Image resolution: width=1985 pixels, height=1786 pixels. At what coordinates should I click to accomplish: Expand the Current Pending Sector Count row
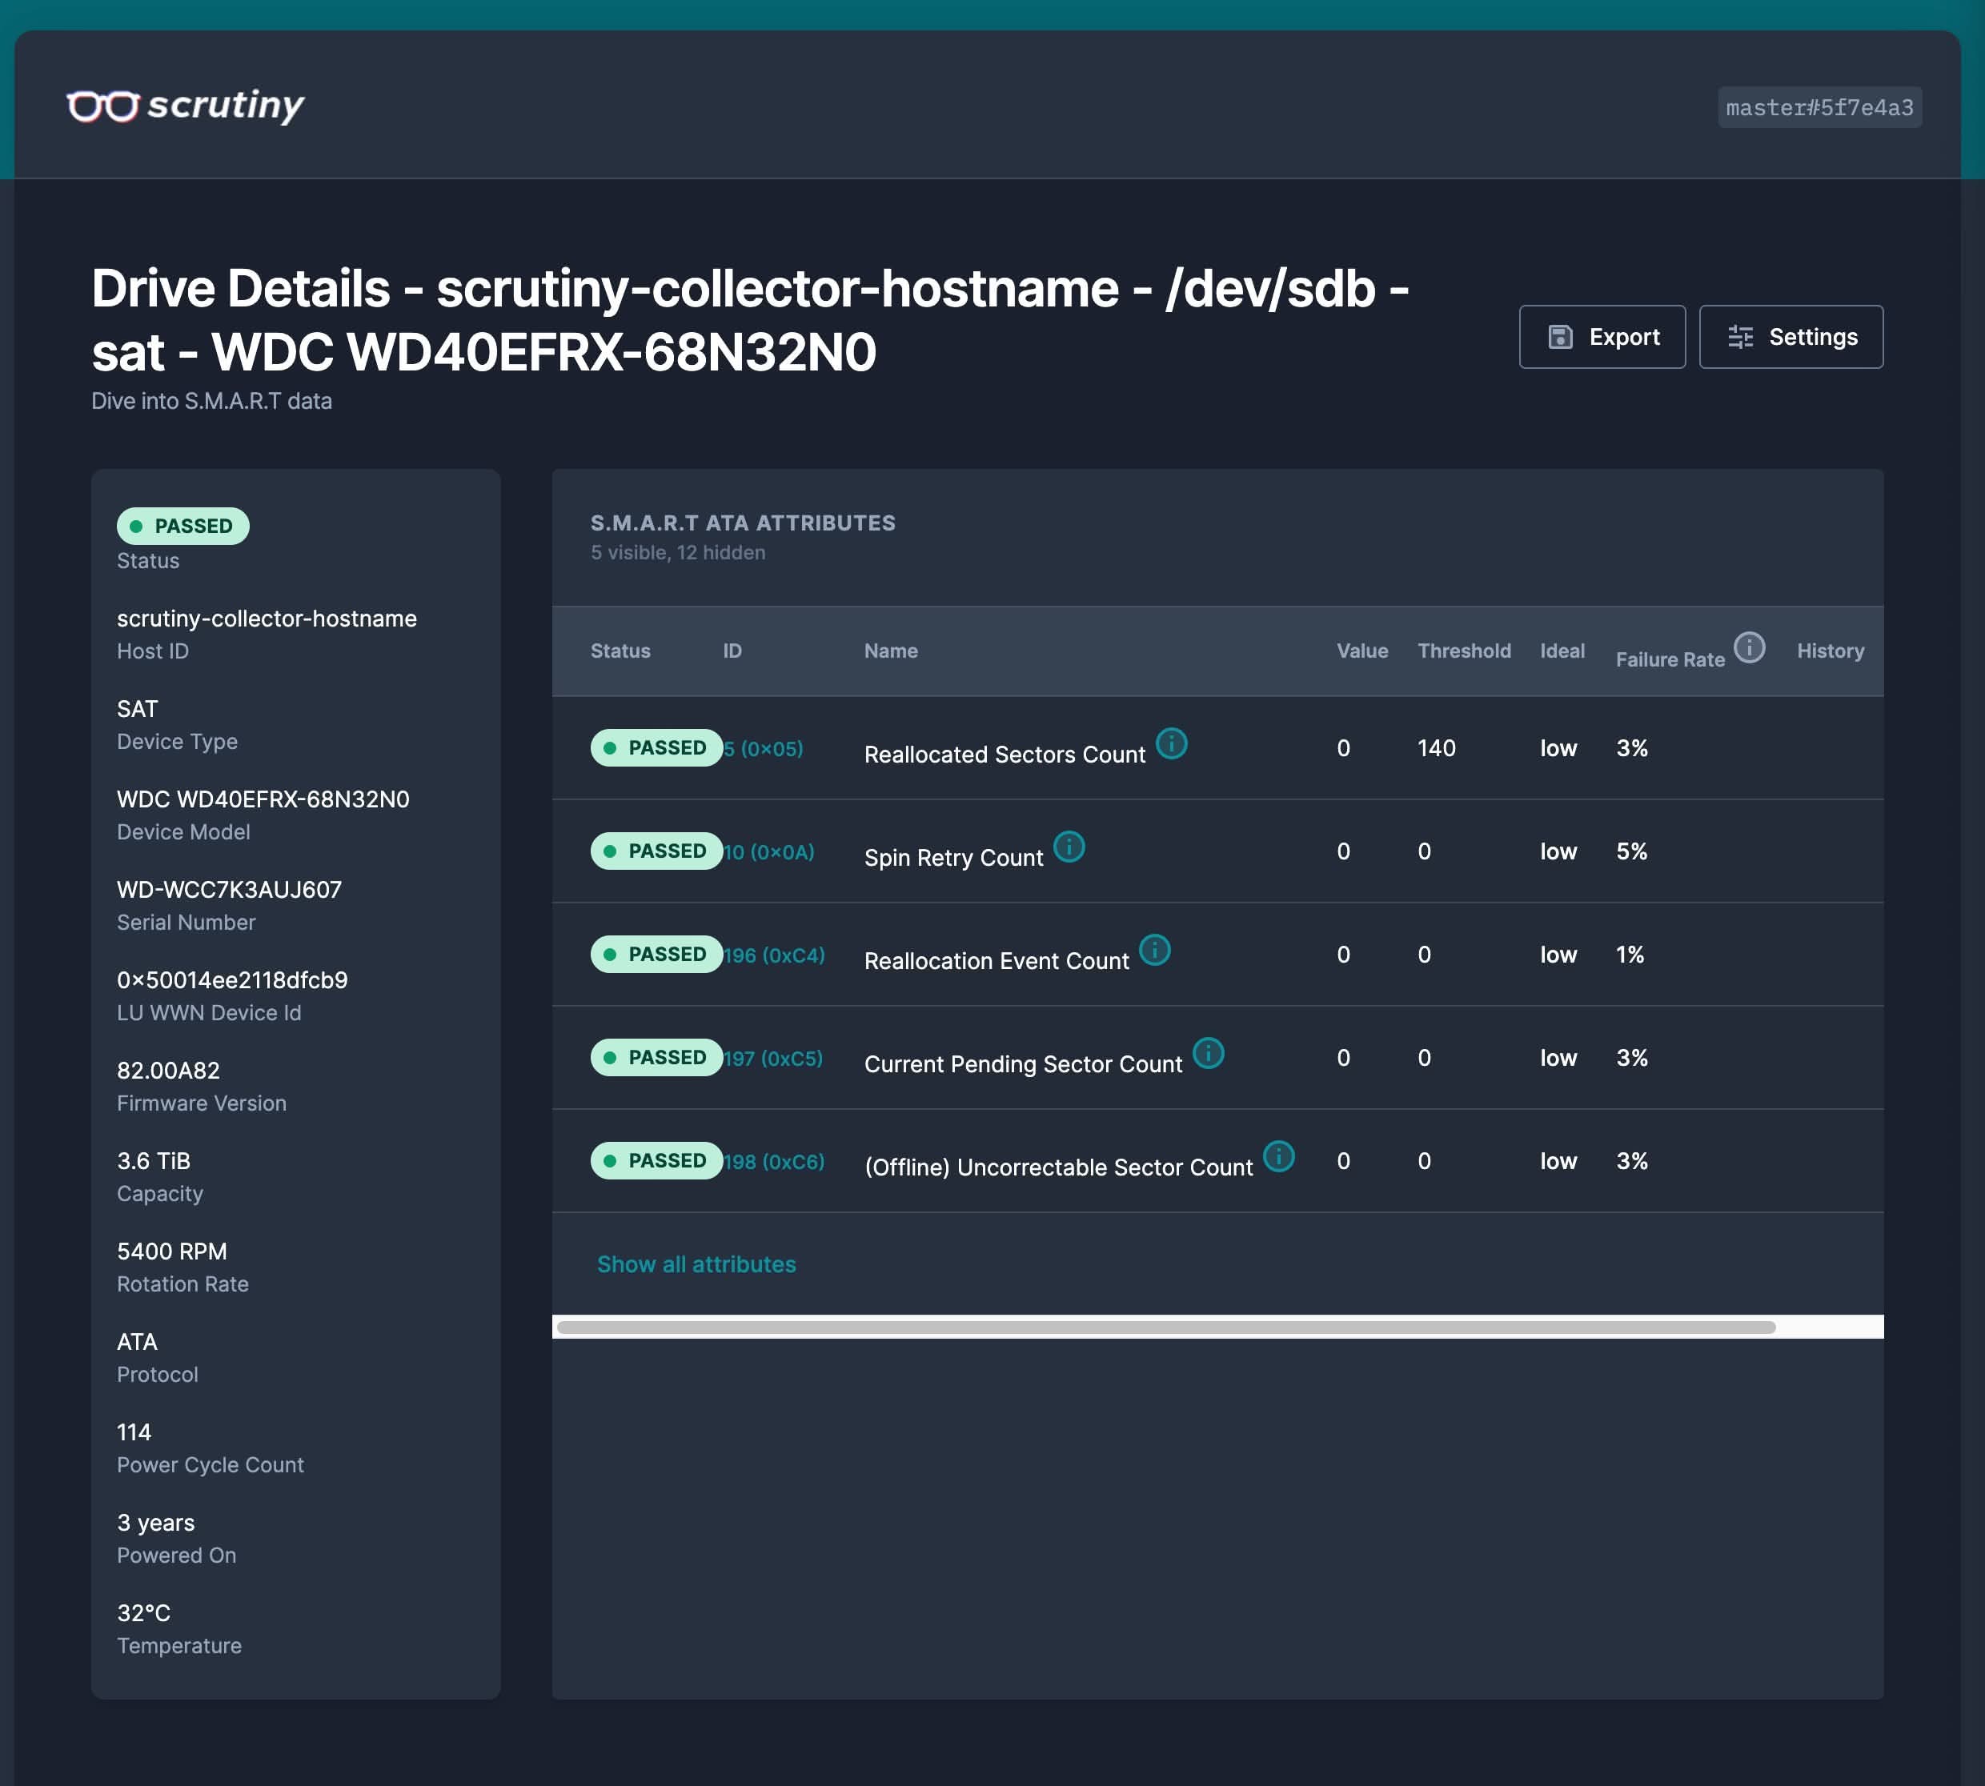(1022, 1063)
